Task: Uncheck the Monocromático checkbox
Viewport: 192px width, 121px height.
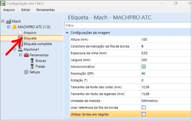Action: click(x=144, y=67)
